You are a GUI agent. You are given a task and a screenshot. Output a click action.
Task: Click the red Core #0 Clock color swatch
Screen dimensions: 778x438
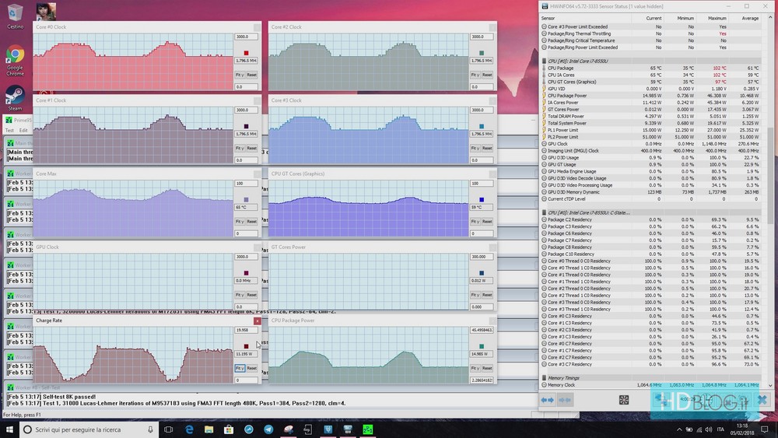click(246, 53)
